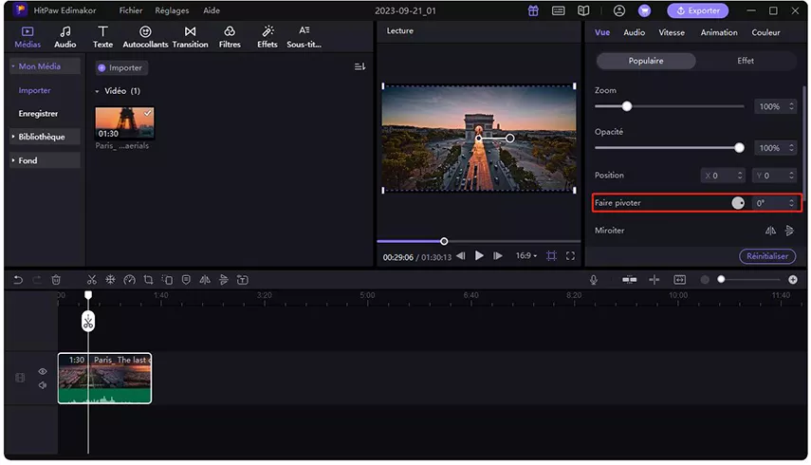
Task: Click the text box icon in timeline toolbar
Action: pyautogui.click(x=243, y=280)
